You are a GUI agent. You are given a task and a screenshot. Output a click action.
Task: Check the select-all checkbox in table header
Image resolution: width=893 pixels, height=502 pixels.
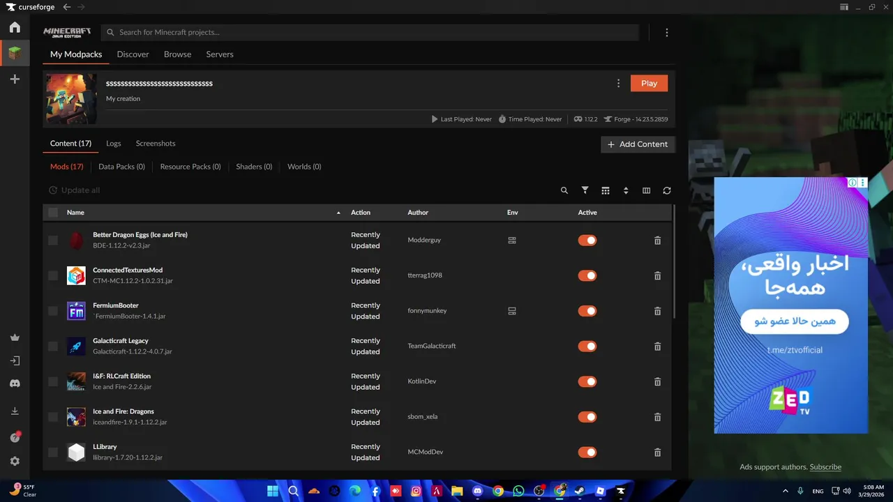click(53, 213)
